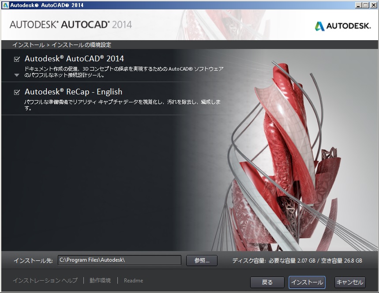
Task: Click the インストール先 label
Action: pyautogui.click(x=33, y=261)
